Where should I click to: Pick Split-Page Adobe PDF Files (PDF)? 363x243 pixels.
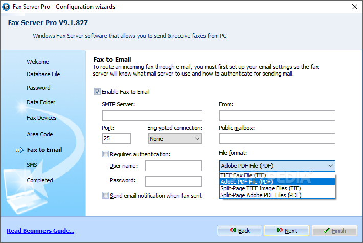pos(277,195)
